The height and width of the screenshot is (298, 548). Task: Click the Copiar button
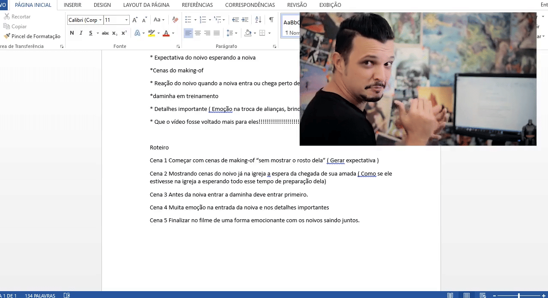(x=19, y=27)
